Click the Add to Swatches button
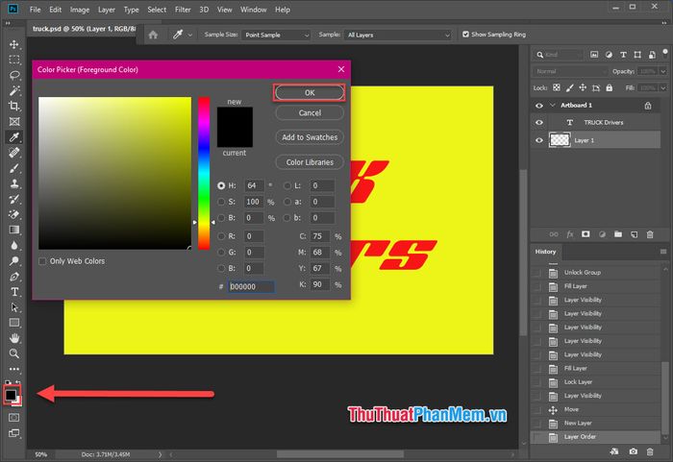 tap(309, 137)
